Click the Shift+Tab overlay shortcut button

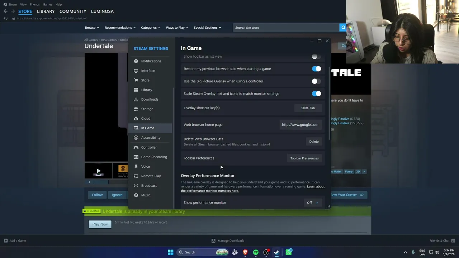[308, 108]
